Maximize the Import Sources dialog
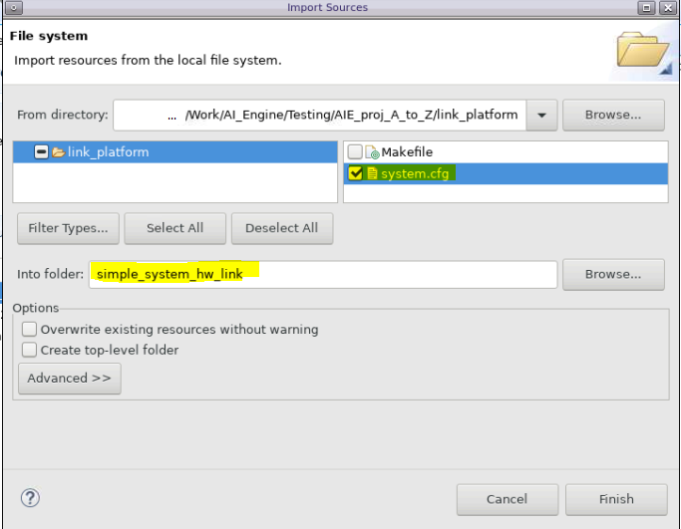 (648, 7)
